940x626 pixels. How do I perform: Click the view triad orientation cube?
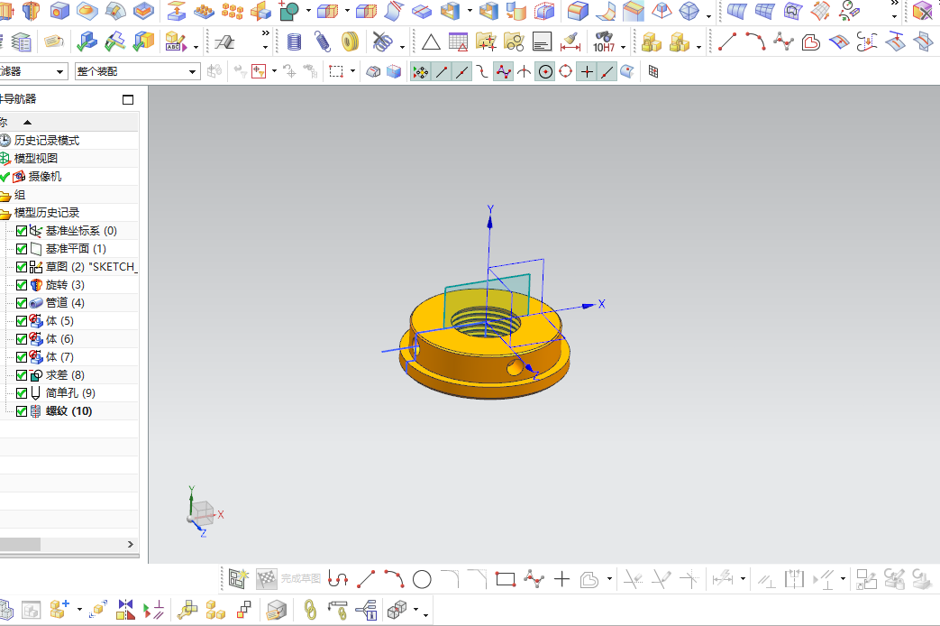point(203,513)
